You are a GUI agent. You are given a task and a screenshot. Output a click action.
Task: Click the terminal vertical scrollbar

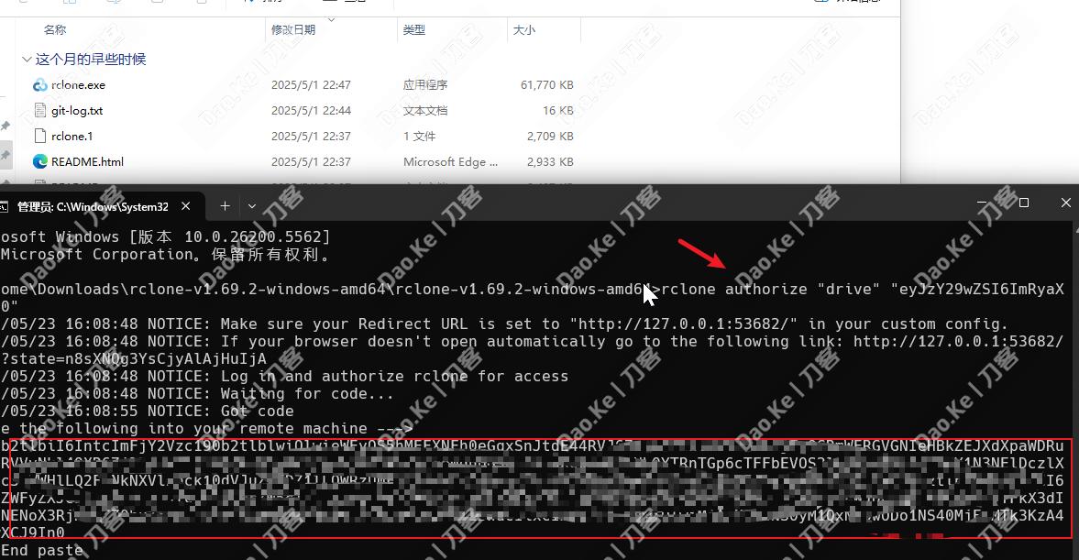click(x=1075, y=390)
